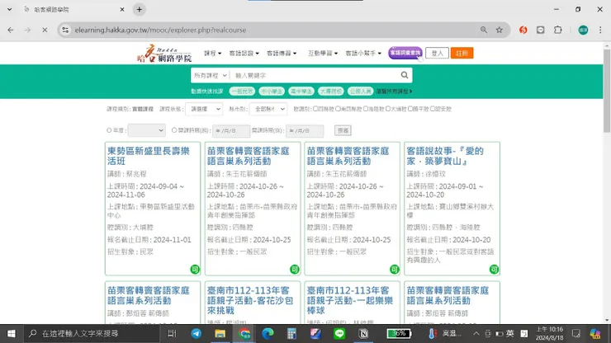Check the 海陸腔 accent checkbox

(x=366, y=109)
